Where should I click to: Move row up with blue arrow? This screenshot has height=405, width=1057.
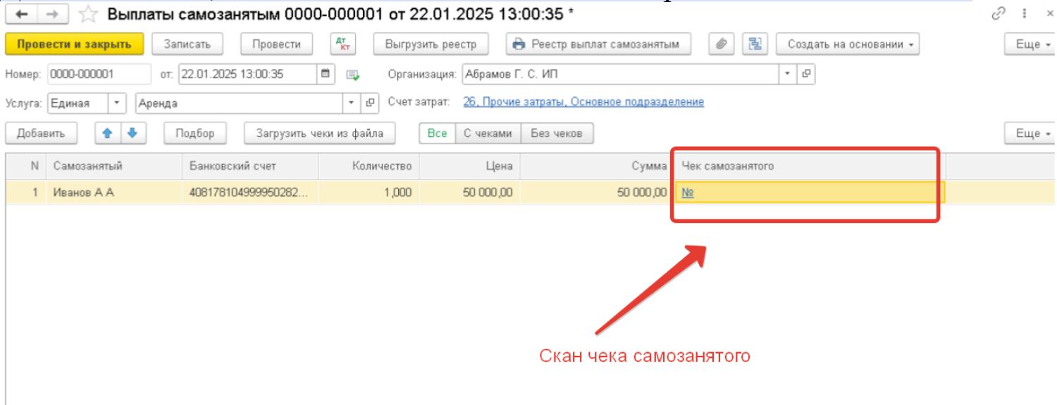point(108,133)
